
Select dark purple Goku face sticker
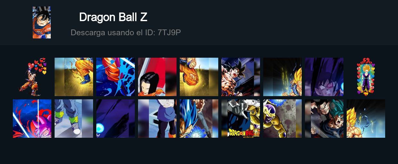(324, 77)
